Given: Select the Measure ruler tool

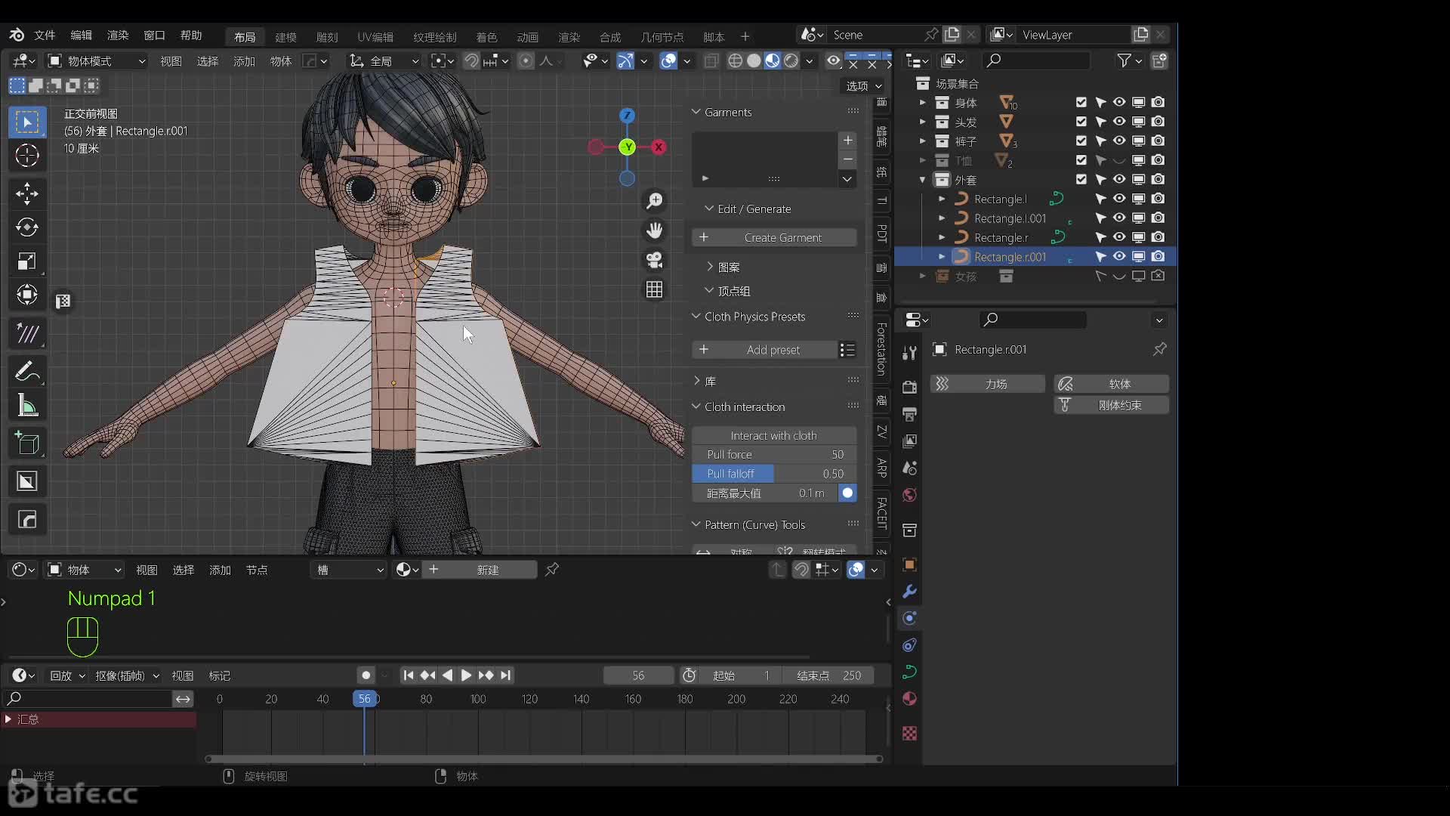Looking at the screenshot, I should click(27, 406).
